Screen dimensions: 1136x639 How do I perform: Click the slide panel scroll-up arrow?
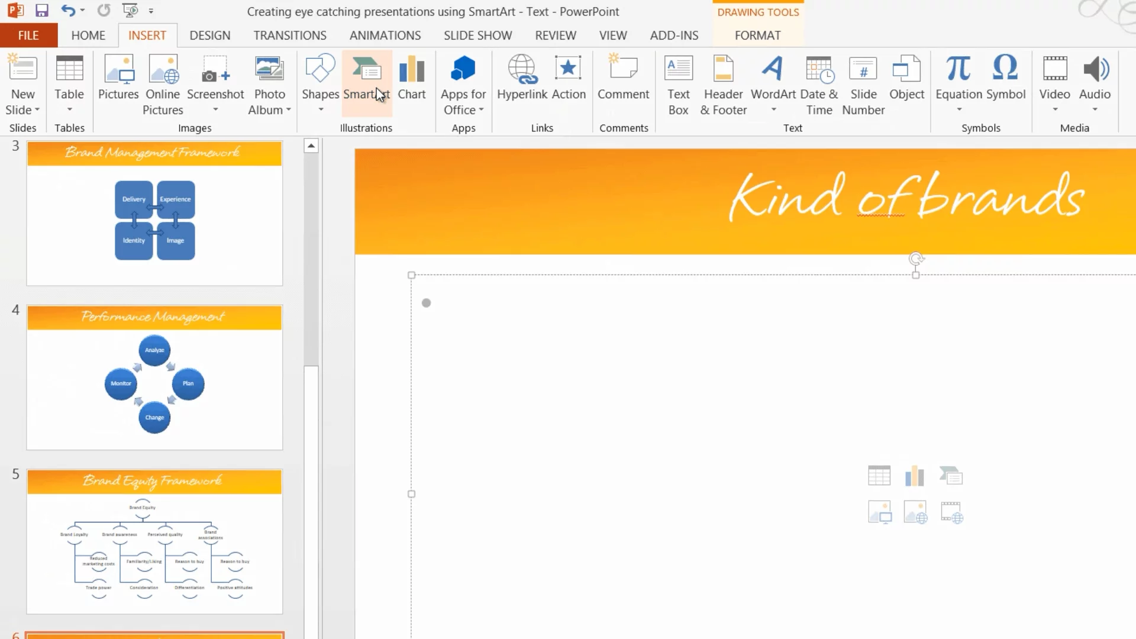click(x=311, y=146)
